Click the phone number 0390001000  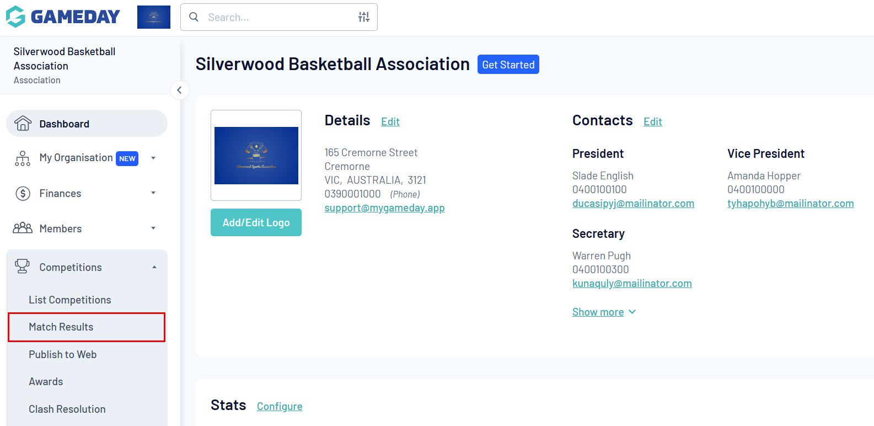click(x=352, y=194)
